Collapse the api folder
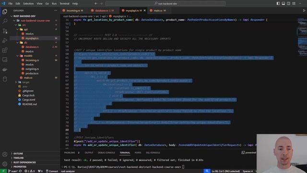 pyautogui.click(x=18, y=29)
